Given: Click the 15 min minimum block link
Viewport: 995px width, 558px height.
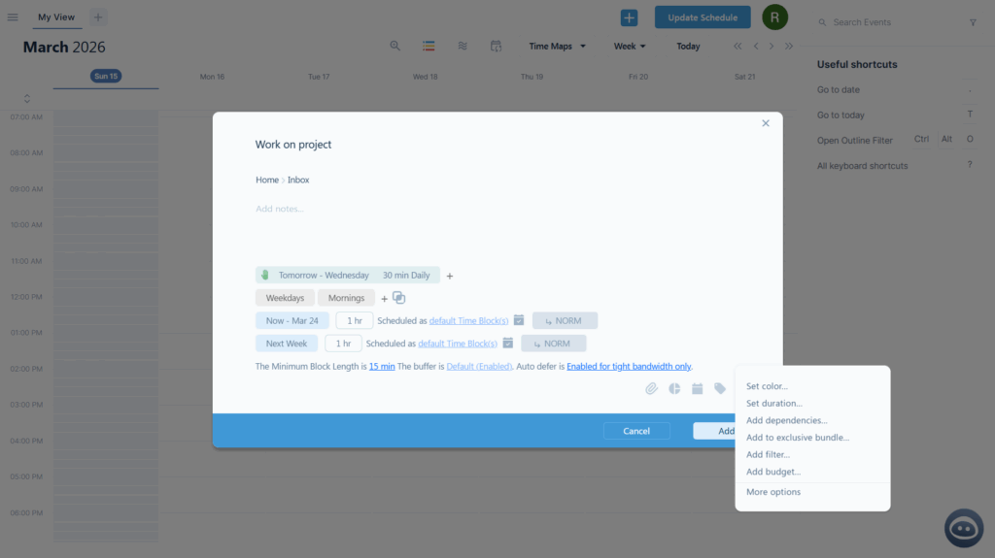Looking at the screenshot, I should click(382, 367).
